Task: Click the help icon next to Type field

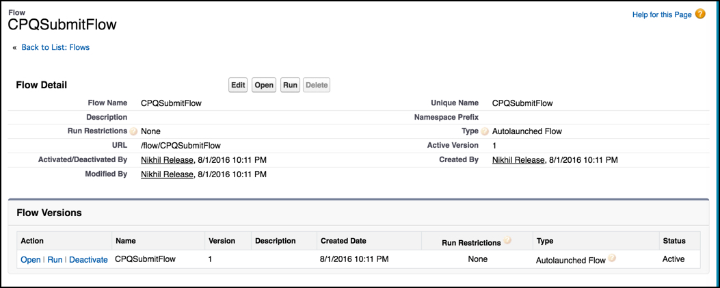Action: [485, 131]
